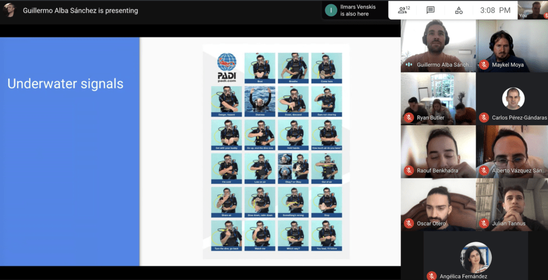The width and height of the screenshot is (548, 280).
Task: Click muted mic icon on Julian Tannus
Action: [484, 223]
